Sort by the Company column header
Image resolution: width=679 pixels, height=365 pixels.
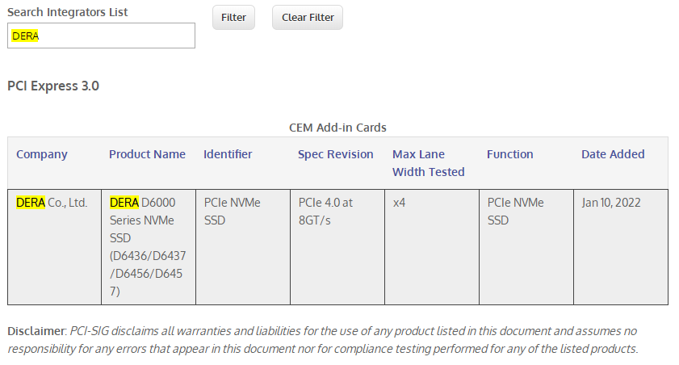[42, 154]
